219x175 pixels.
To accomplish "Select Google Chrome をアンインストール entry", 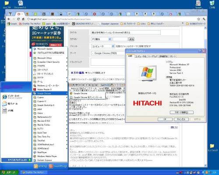I will (87, 97).
